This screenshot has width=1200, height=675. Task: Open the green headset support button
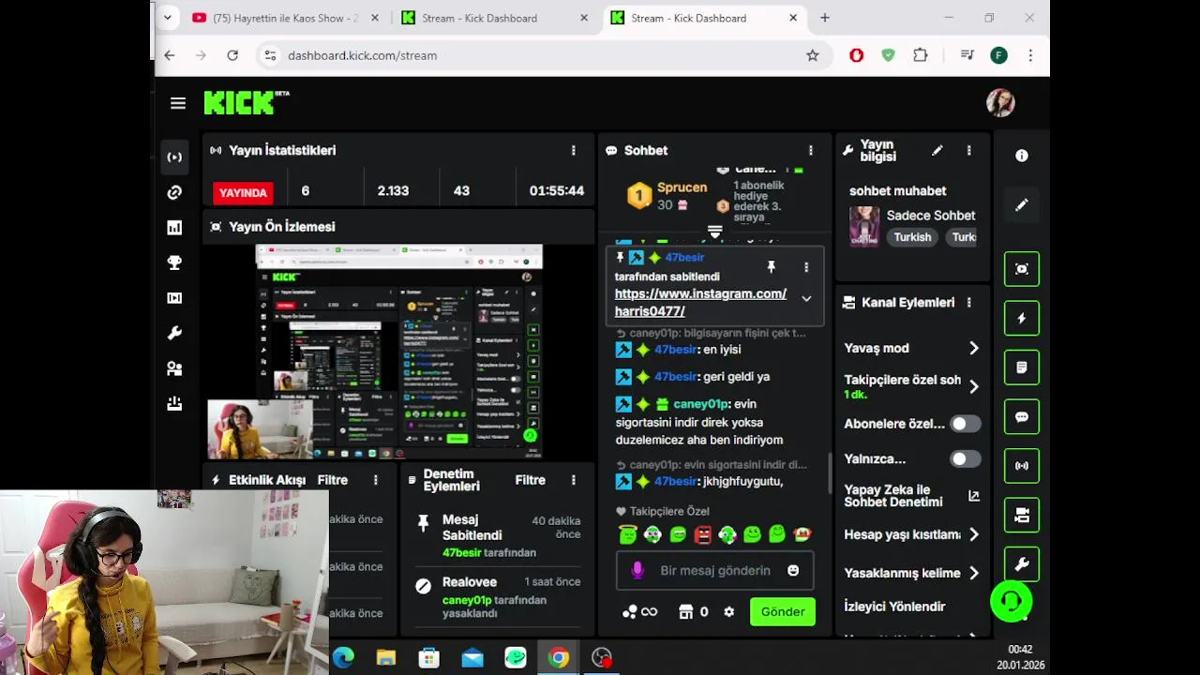[x=1012, y=601]
